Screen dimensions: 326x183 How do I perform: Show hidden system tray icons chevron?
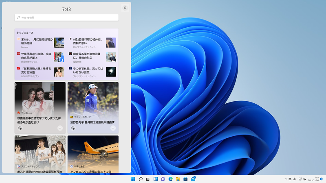pos(286,179)
